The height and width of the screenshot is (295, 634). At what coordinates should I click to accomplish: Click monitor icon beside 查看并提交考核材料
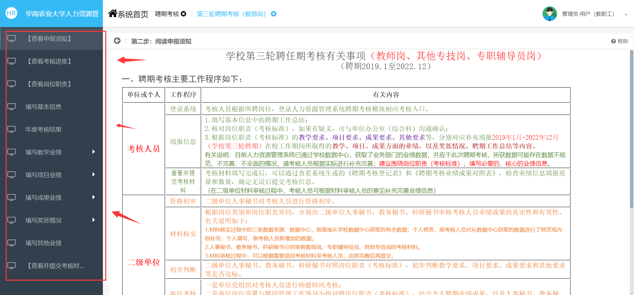[x=12, y=266]
